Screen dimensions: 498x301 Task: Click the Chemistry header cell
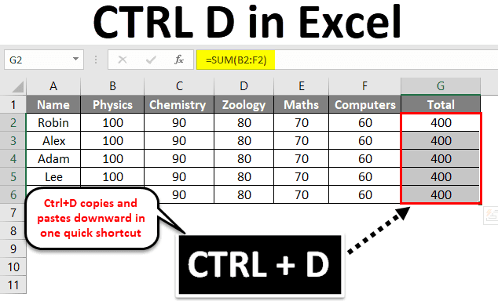(x=179, y=104)
